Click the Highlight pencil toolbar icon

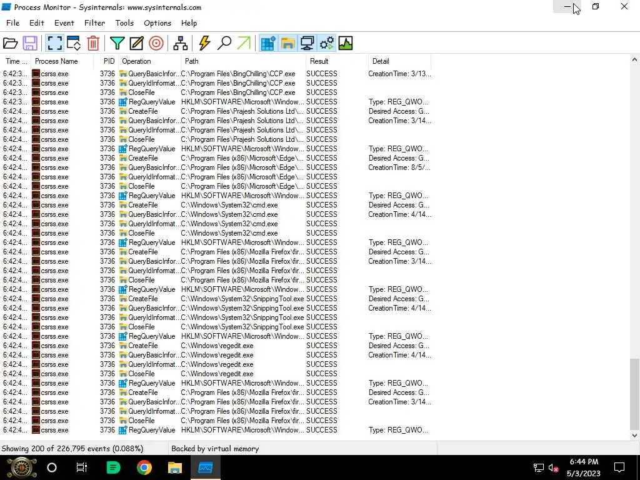pyautogui.click(x=136, y=43)
